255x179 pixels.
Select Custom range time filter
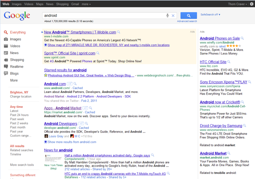[x=20, y=136]
